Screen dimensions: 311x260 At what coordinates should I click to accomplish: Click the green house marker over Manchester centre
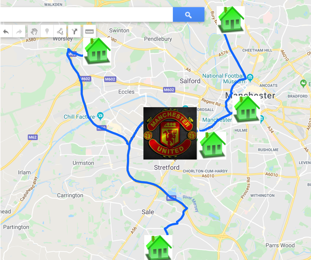pos(246,110)
